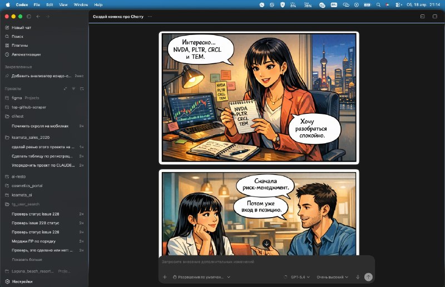Open the Window menu in the menu bar
Screen dimensions: 445x287
(x=81, y=4)
